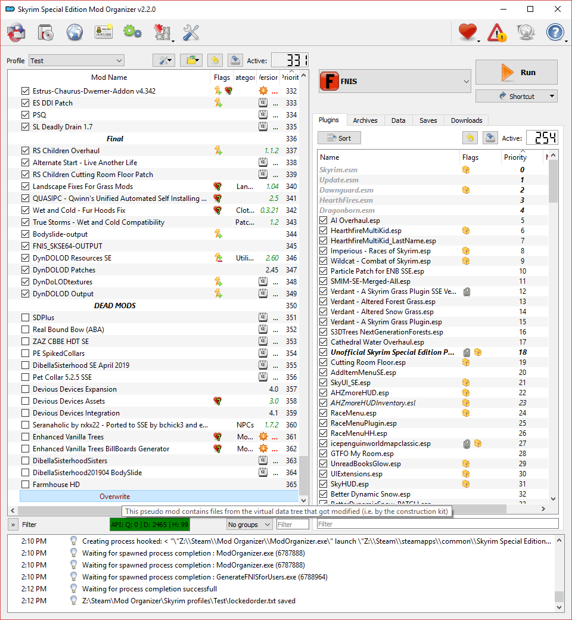
Task: Disable the Cutting Room Floor.esp plugin
Action: tap(324, 362)
